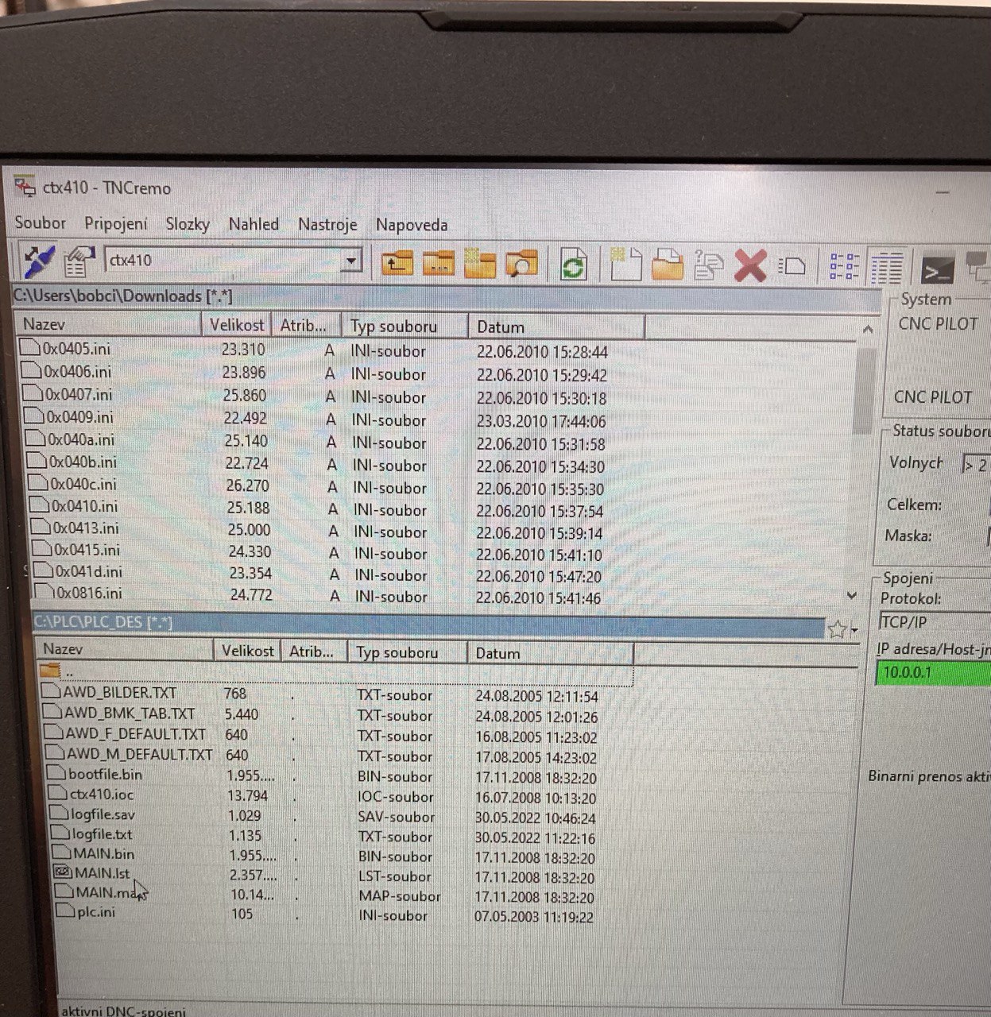Click the folder search magnifier icon
Viewport: 991px width, 1017px height.
pyautogui.click(x=521, y=264)
